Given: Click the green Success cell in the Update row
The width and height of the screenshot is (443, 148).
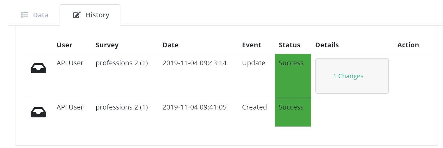Looking at the screenshot, I should tap(293, 76).
